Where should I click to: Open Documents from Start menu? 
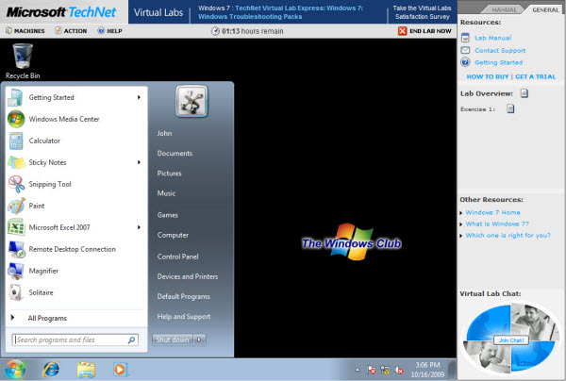(175, 154)
